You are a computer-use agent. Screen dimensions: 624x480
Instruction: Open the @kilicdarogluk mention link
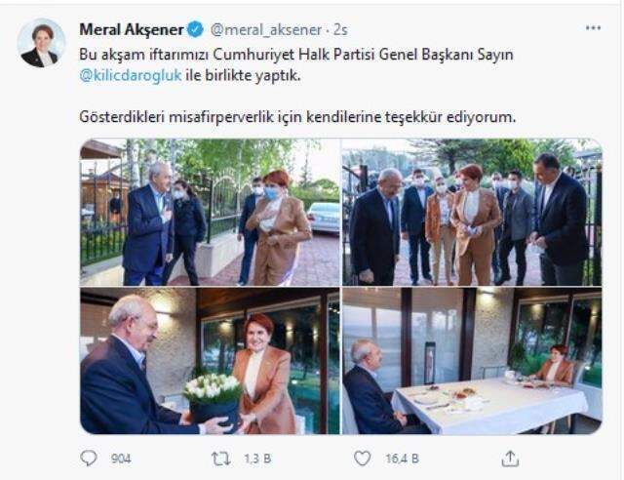point(131,75)
